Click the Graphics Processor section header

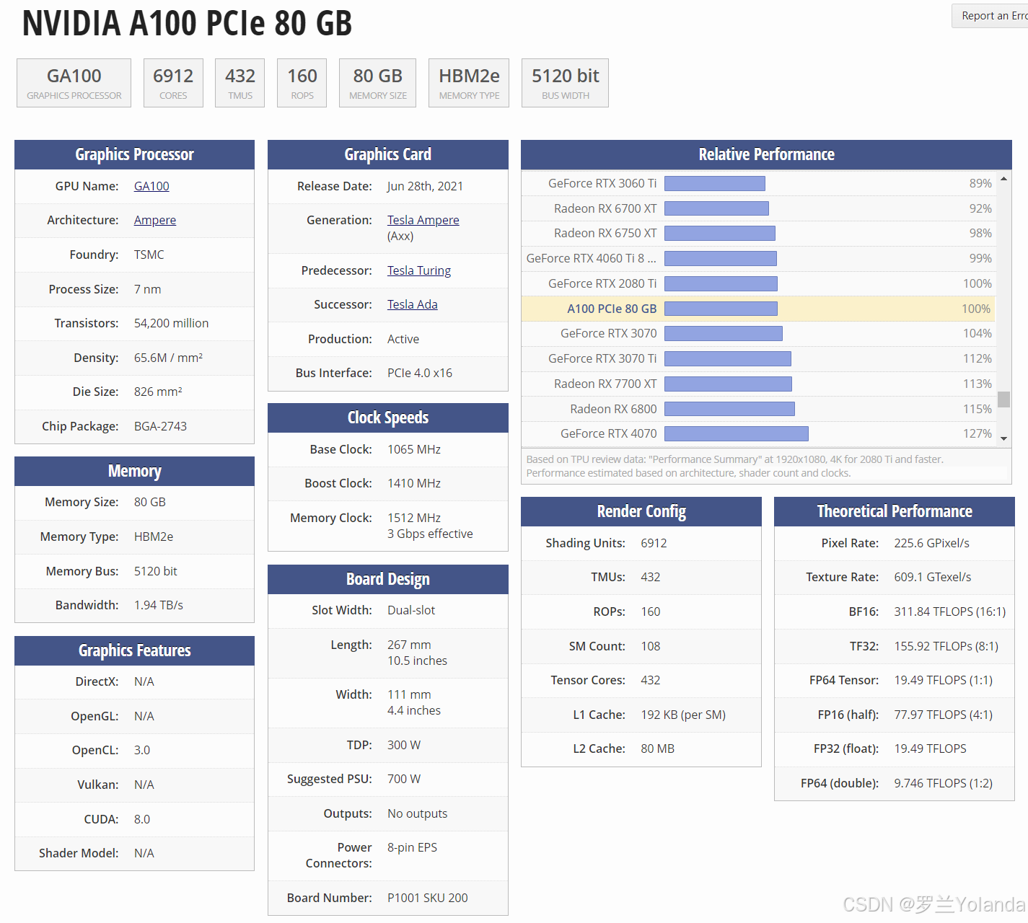point(134,154)
